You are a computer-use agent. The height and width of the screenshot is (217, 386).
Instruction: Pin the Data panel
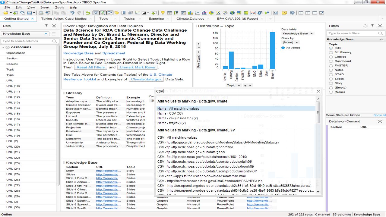coord(46,26)
